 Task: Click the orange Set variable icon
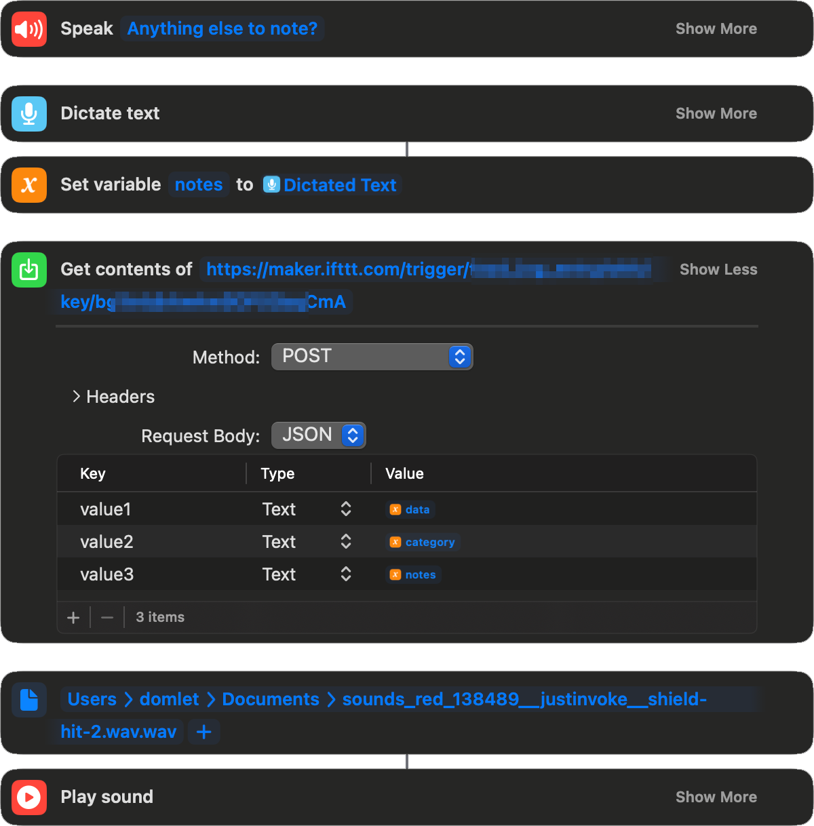point(29,184)
